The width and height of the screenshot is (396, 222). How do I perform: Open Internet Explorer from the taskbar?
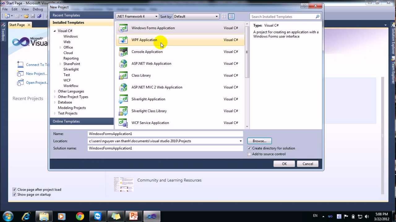click(26, 216)
